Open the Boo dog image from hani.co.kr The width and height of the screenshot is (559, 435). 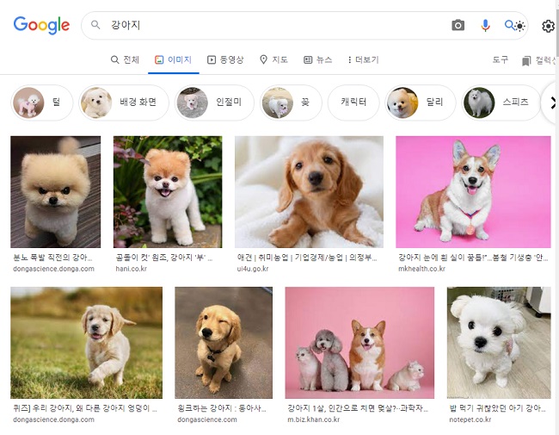point(168,192)
